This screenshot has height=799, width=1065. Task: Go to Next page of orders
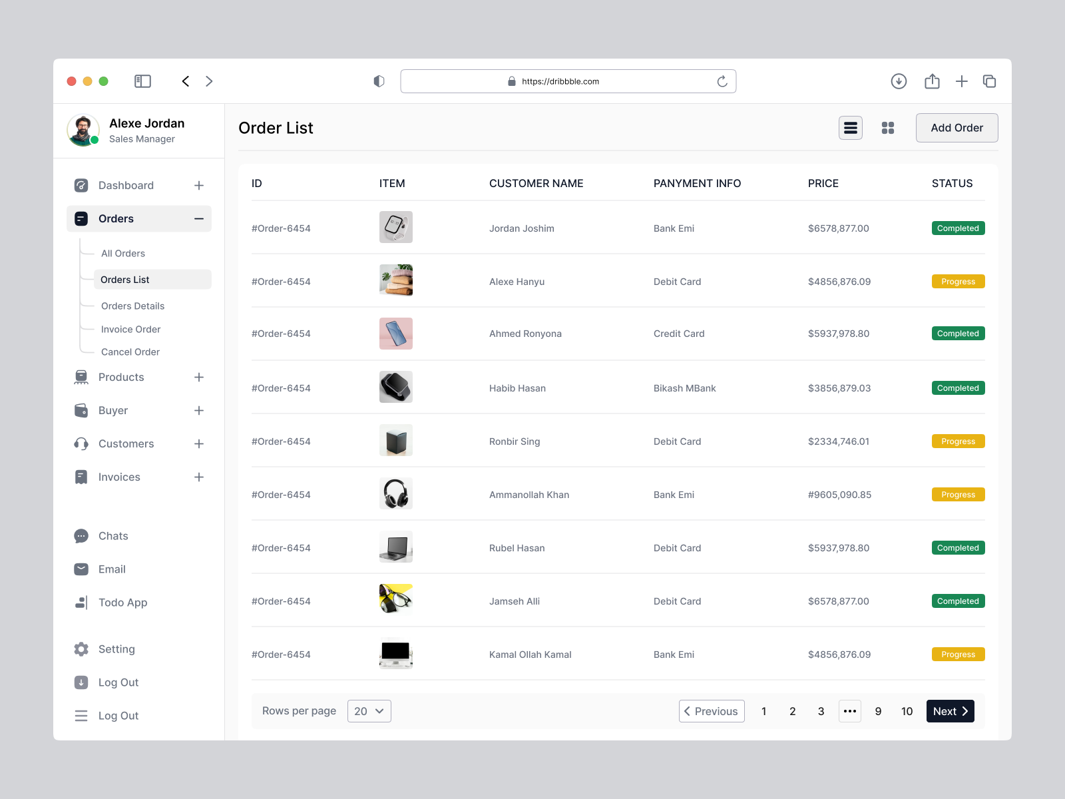(x=950, y=711)
